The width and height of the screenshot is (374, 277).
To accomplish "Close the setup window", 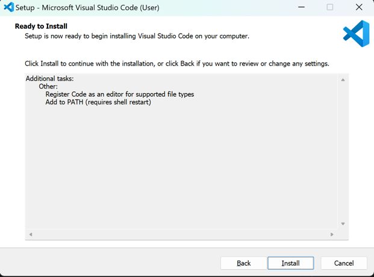I will pyautogui.click(x=359, y=7).
